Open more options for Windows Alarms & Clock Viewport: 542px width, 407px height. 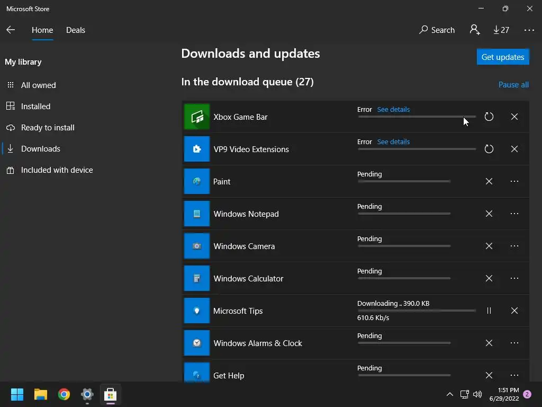coord(514,343)
